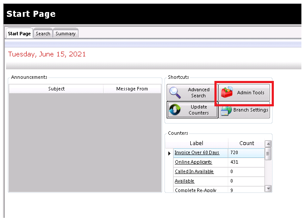
Task: Click the Counters scrollbar thumb
Action: click(268, 154)
